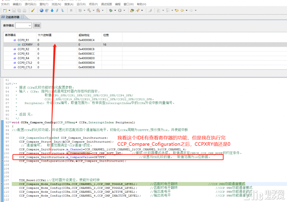This screenshot has width=287, height=202.
Task: Click the gray Forward arrow icon
Action: coord(191,11)
